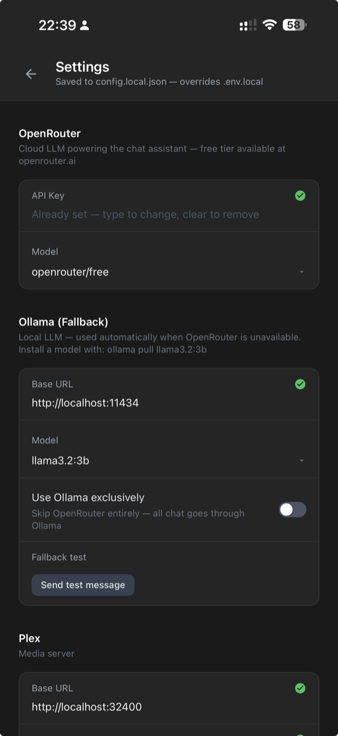Screen dimensions: 338x736
Task: Tap the green checkmark beside API Key
Action: [x=300, y=195]
